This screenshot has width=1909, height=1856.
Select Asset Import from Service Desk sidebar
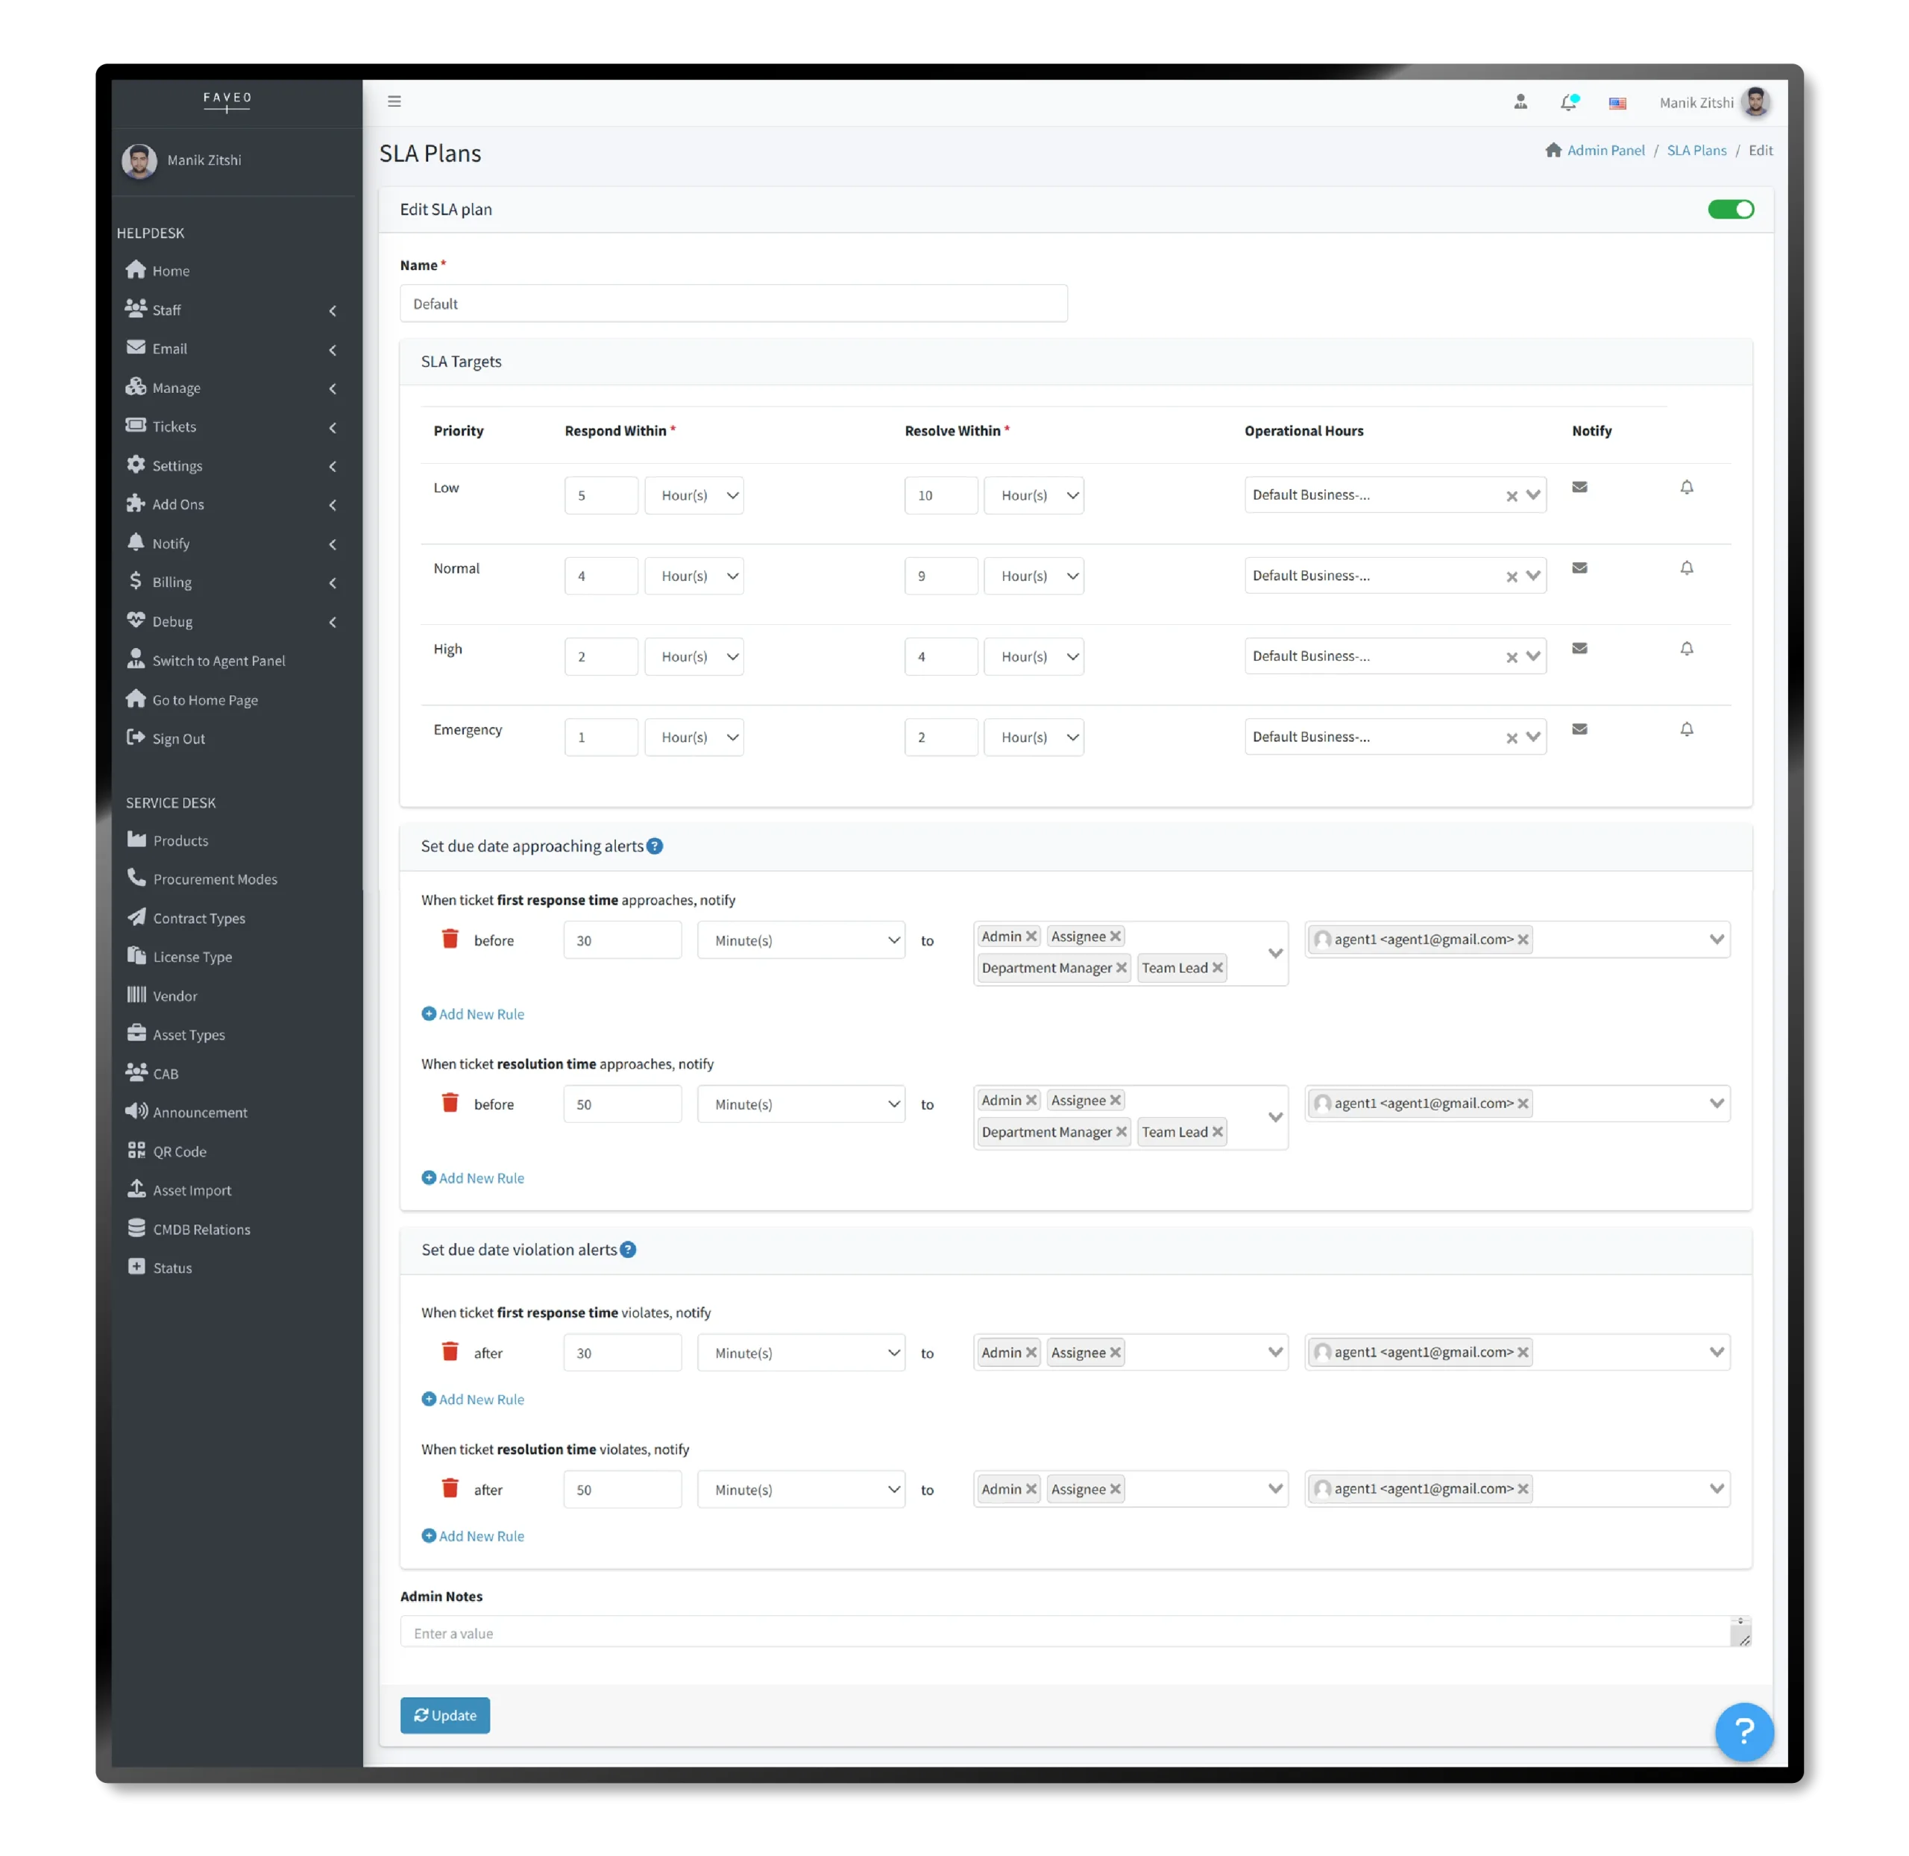191,1189
